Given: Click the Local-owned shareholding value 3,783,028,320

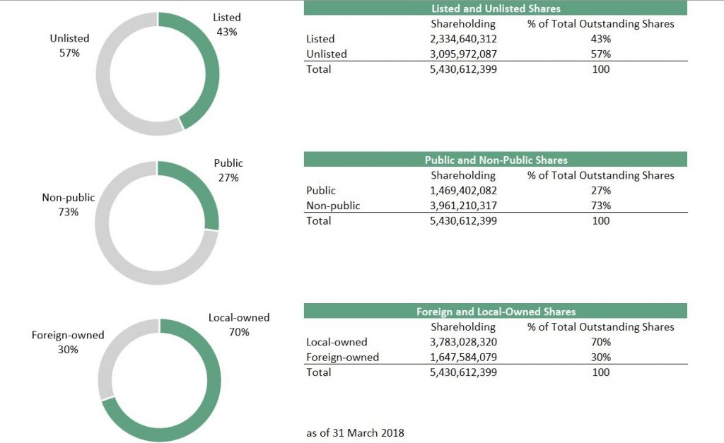Looking at the screenshot, I should click(463, 342).
